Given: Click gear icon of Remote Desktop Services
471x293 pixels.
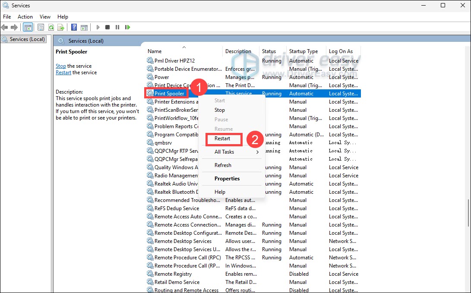Looking at the screenshot, I should [x=150, y=241].
